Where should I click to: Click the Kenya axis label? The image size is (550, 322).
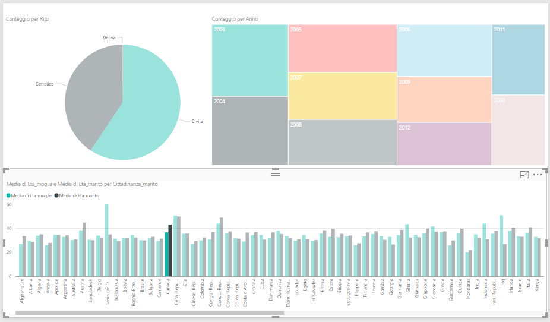tap(537, 285)
